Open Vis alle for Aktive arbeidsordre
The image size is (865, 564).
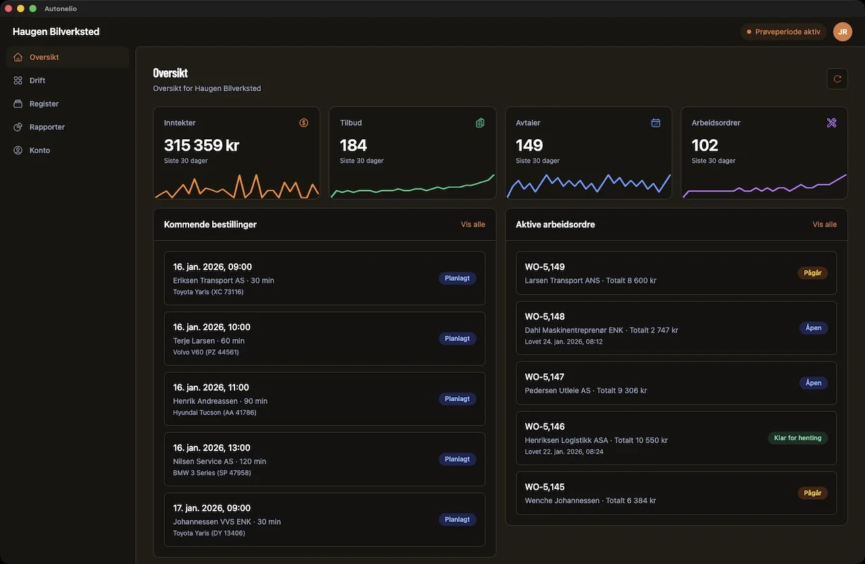click(824, 224)
